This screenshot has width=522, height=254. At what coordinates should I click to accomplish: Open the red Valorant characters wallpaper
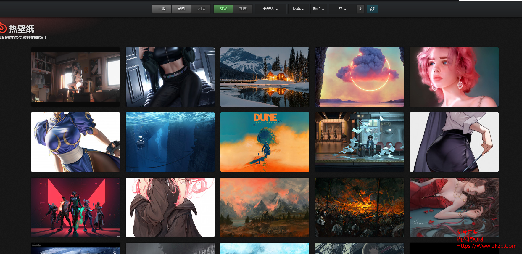point(75,207)
